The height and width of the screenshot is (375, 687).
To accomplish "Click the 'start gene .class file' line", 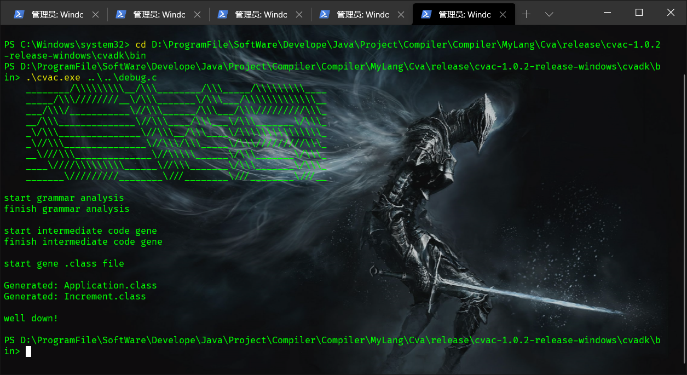I will pos(64,264).
